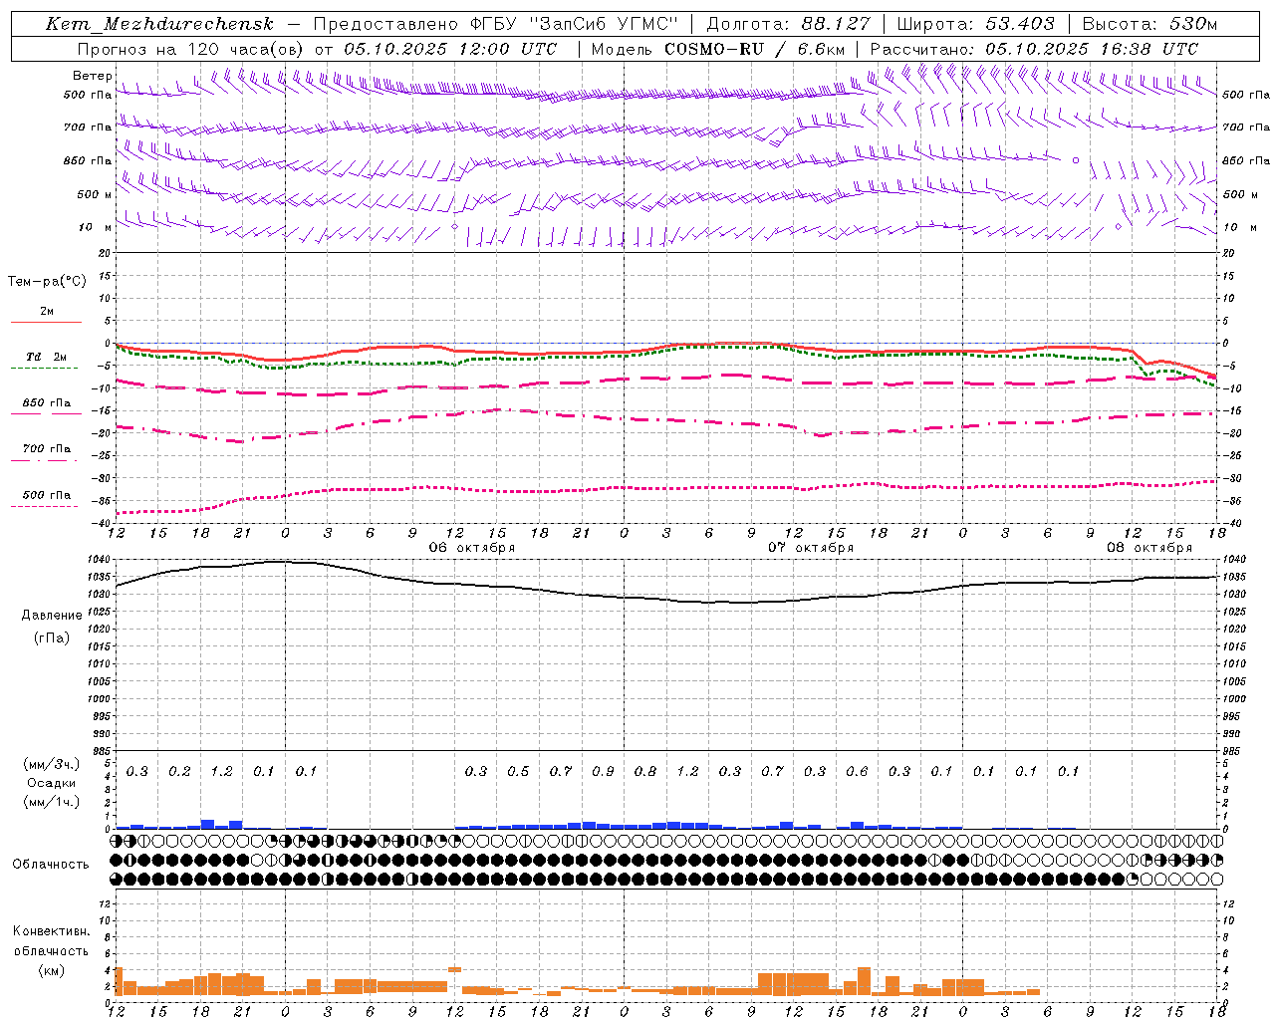This screenshot has height=1020, width=1275.
Task: Click 850 гПа entry in temperature legend
Action: [47, 403]
